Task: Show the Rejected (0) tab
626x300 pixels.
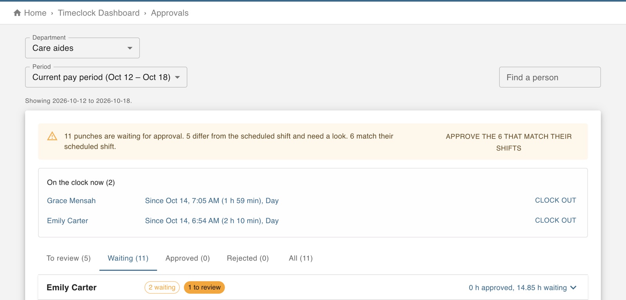Action: click(248, 258)
